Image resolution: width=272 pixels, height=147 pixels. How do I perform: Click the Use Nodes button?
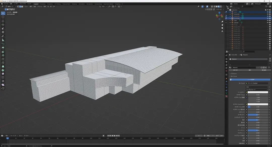click(250, 80)
